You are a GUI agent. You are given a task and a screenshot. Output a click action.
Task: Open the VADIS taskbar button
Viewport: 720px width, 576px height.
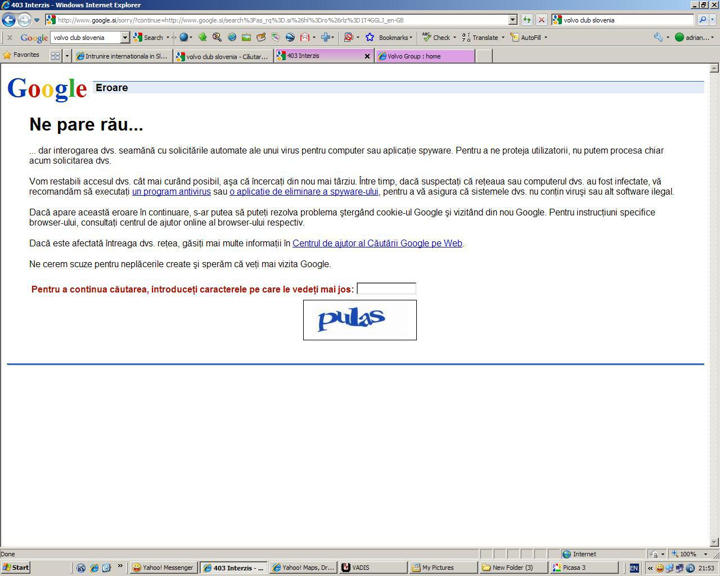(x=373, y=568)
